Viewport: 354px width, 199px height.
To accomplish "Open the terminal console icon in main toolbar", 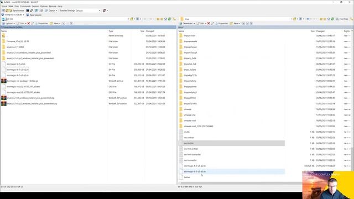I will pyautogui.click(x=28, y=11).
